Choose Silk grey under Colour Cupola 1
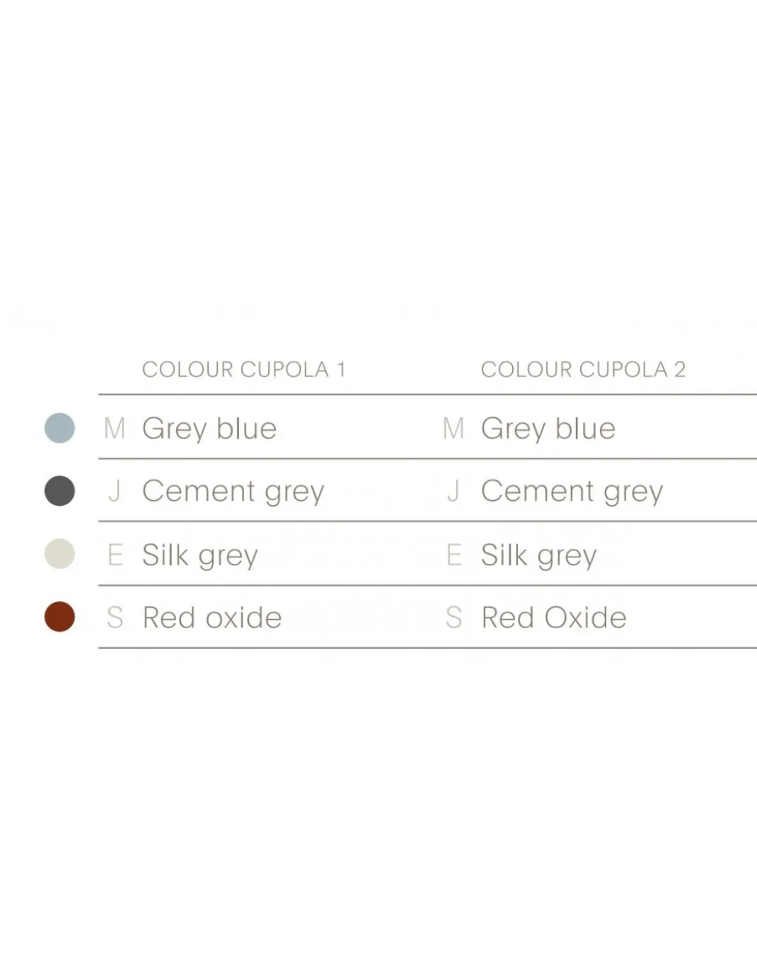757x979 pixels. (x=200, y=555)
